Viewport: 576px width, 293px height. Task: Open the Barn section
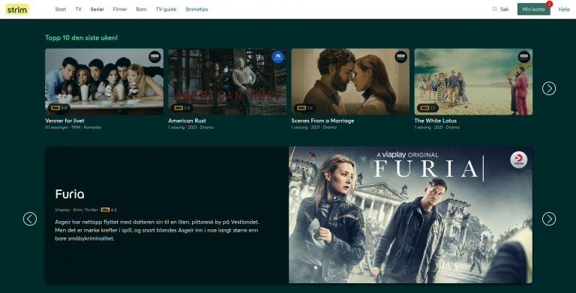coord(142,9)
